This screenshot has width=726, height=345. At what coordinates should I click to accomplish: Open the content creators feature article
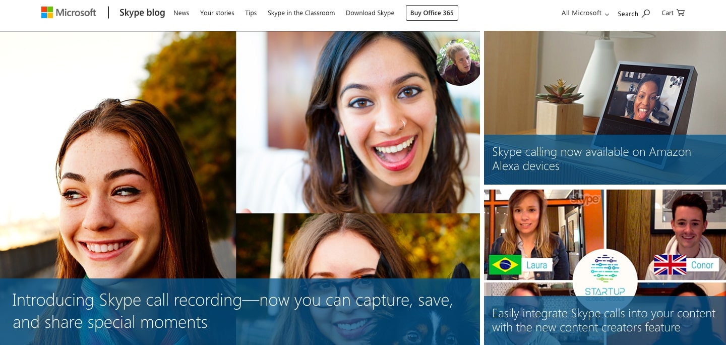603,320
